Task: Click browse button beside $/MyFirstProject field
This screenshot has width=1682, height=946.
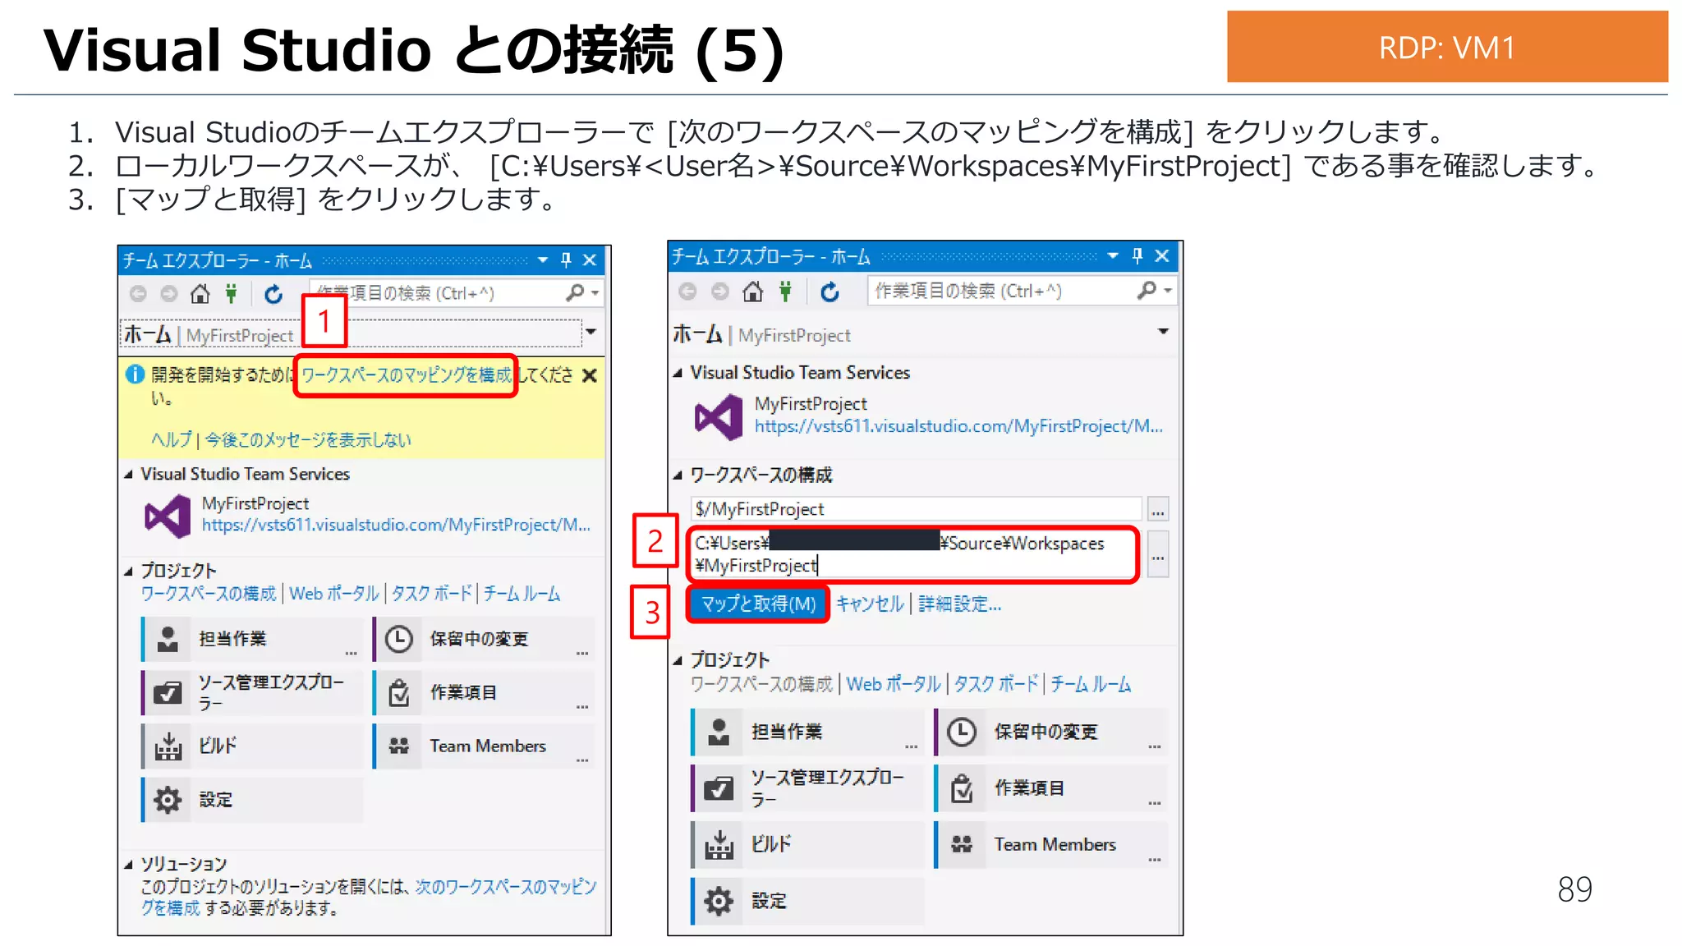Action: 1158,509
